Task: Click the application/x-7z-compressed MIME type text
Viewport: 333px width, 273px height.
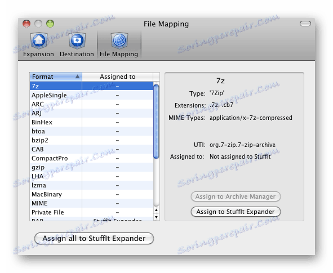Action: [x=251, y=118]
